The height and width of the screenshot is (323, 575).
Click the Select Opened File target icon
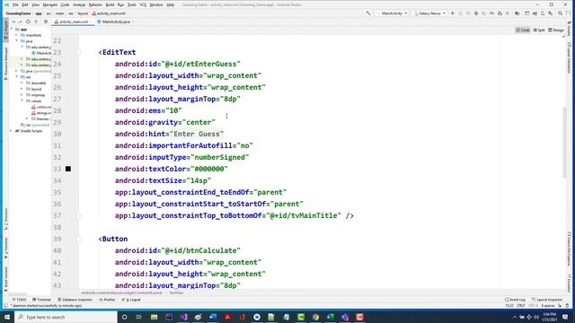[x=28, y=22]
